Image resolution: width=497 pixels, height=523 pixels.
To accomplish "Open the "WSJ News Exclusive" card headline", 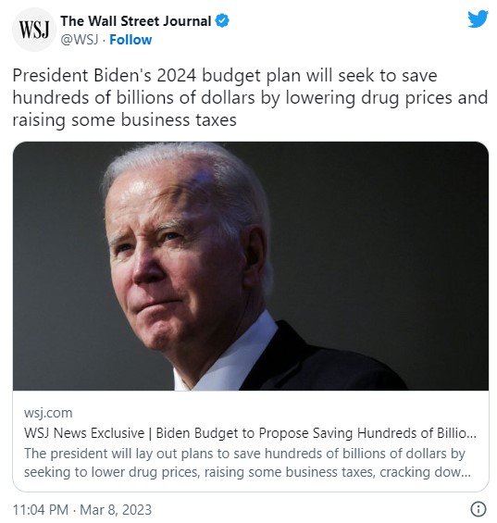I will (250, 433).
